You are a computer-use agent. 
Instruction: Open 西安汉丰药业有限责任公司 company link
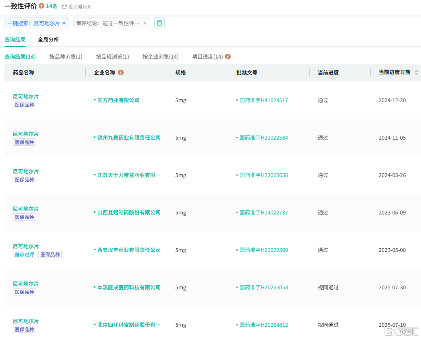coord(129,250)
